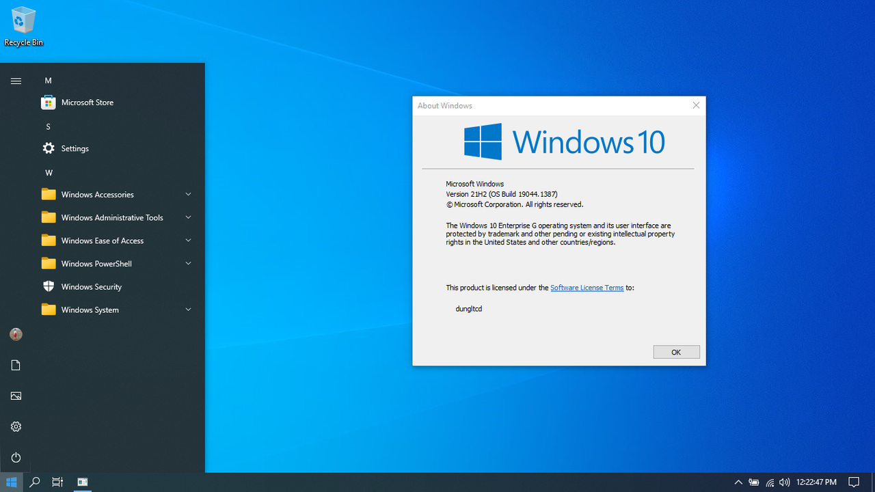
Task: Click the Show desktop sliver on taskbar
Action: tap(873, 482)
